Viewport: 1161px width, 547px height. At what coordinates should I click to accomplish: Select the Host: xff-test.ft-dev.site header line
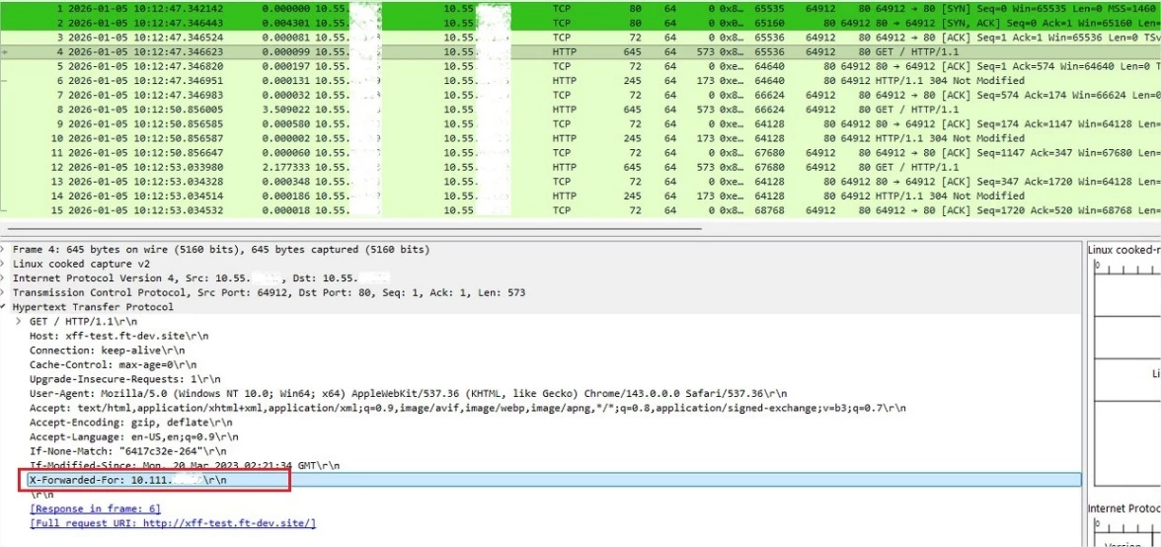click(119, 336)
